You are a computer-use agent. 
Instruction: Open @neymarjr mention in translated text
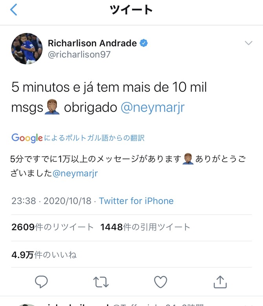coord(75,173)
